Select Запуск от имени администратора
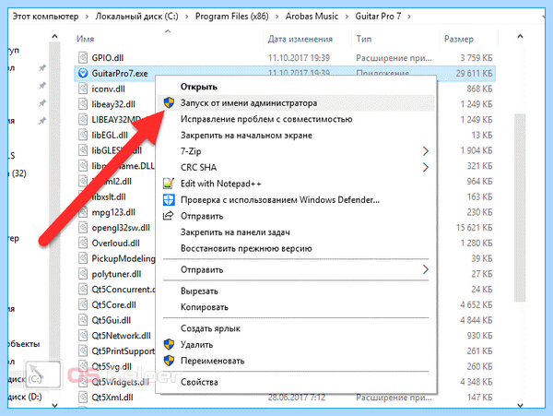553x416 pixels. click(249, 103)
